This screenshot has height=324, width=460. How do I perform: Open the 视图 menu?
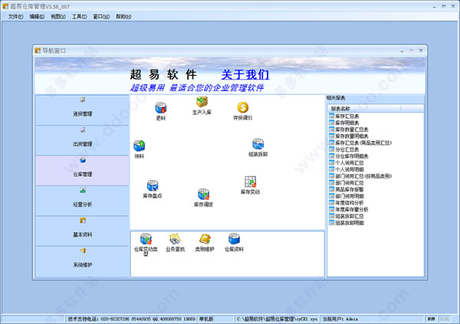coord(58,17)
